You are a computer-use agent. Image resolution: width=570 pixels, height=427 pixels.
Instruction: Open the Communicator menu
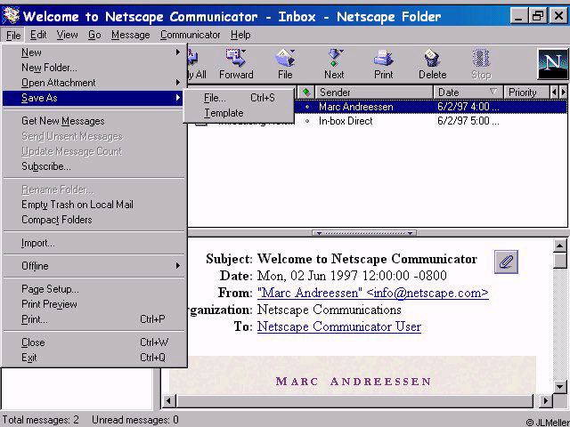click(190, 35)
